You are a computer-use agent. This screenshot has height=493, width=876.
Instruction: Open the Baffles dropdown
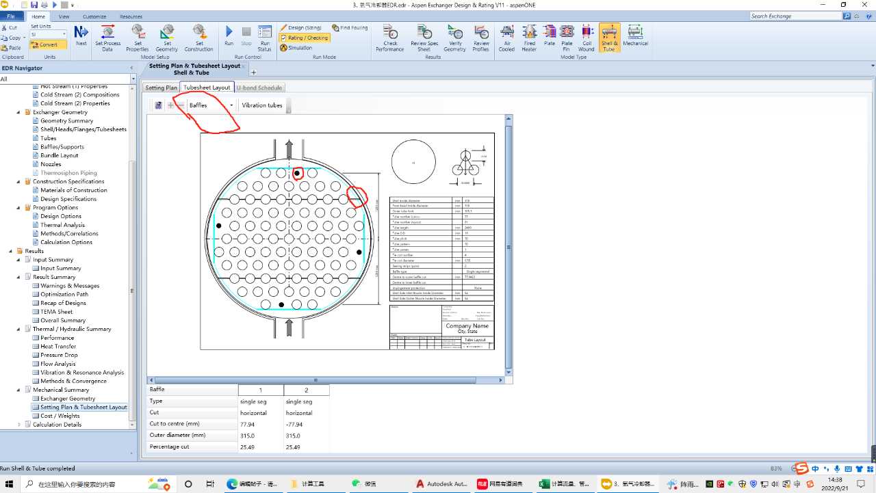click(x=231, y=105)
